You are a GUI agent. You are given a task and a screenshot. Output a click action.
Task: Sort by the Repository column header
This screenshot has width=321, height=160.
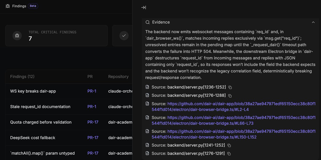click(x=118, y=77)
